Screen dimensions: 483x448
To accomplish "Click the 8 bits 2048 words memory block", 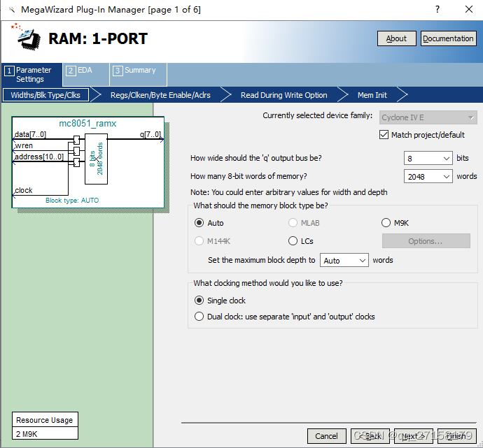I will pyautogui.click(x=96, y=159).
